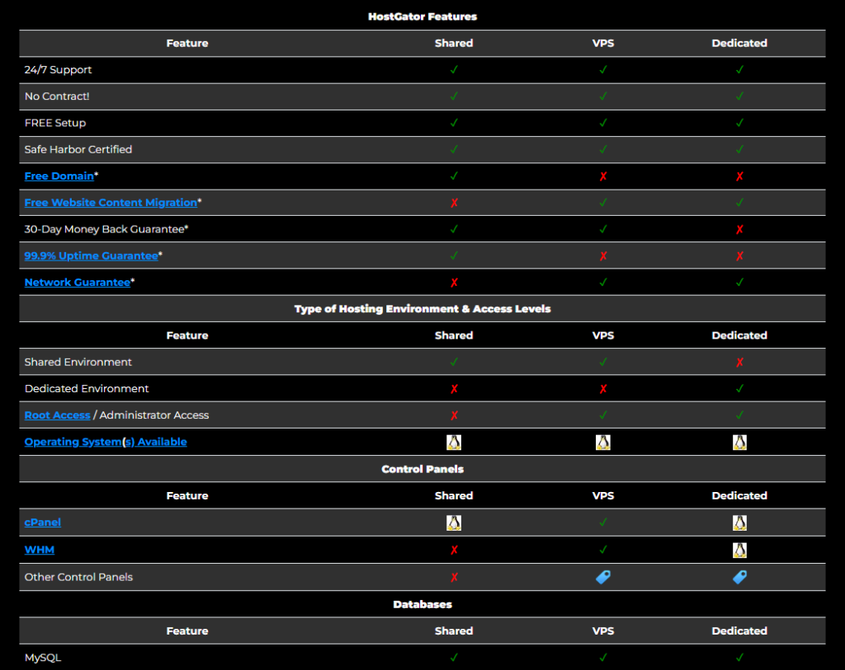
Task: Select the 30-Day Money Back Guarantee text
Action: (x=104, y=229)
